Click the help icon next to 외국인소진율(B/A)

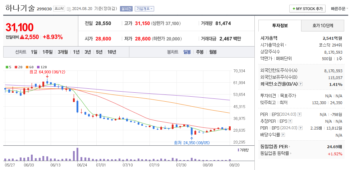301,84
